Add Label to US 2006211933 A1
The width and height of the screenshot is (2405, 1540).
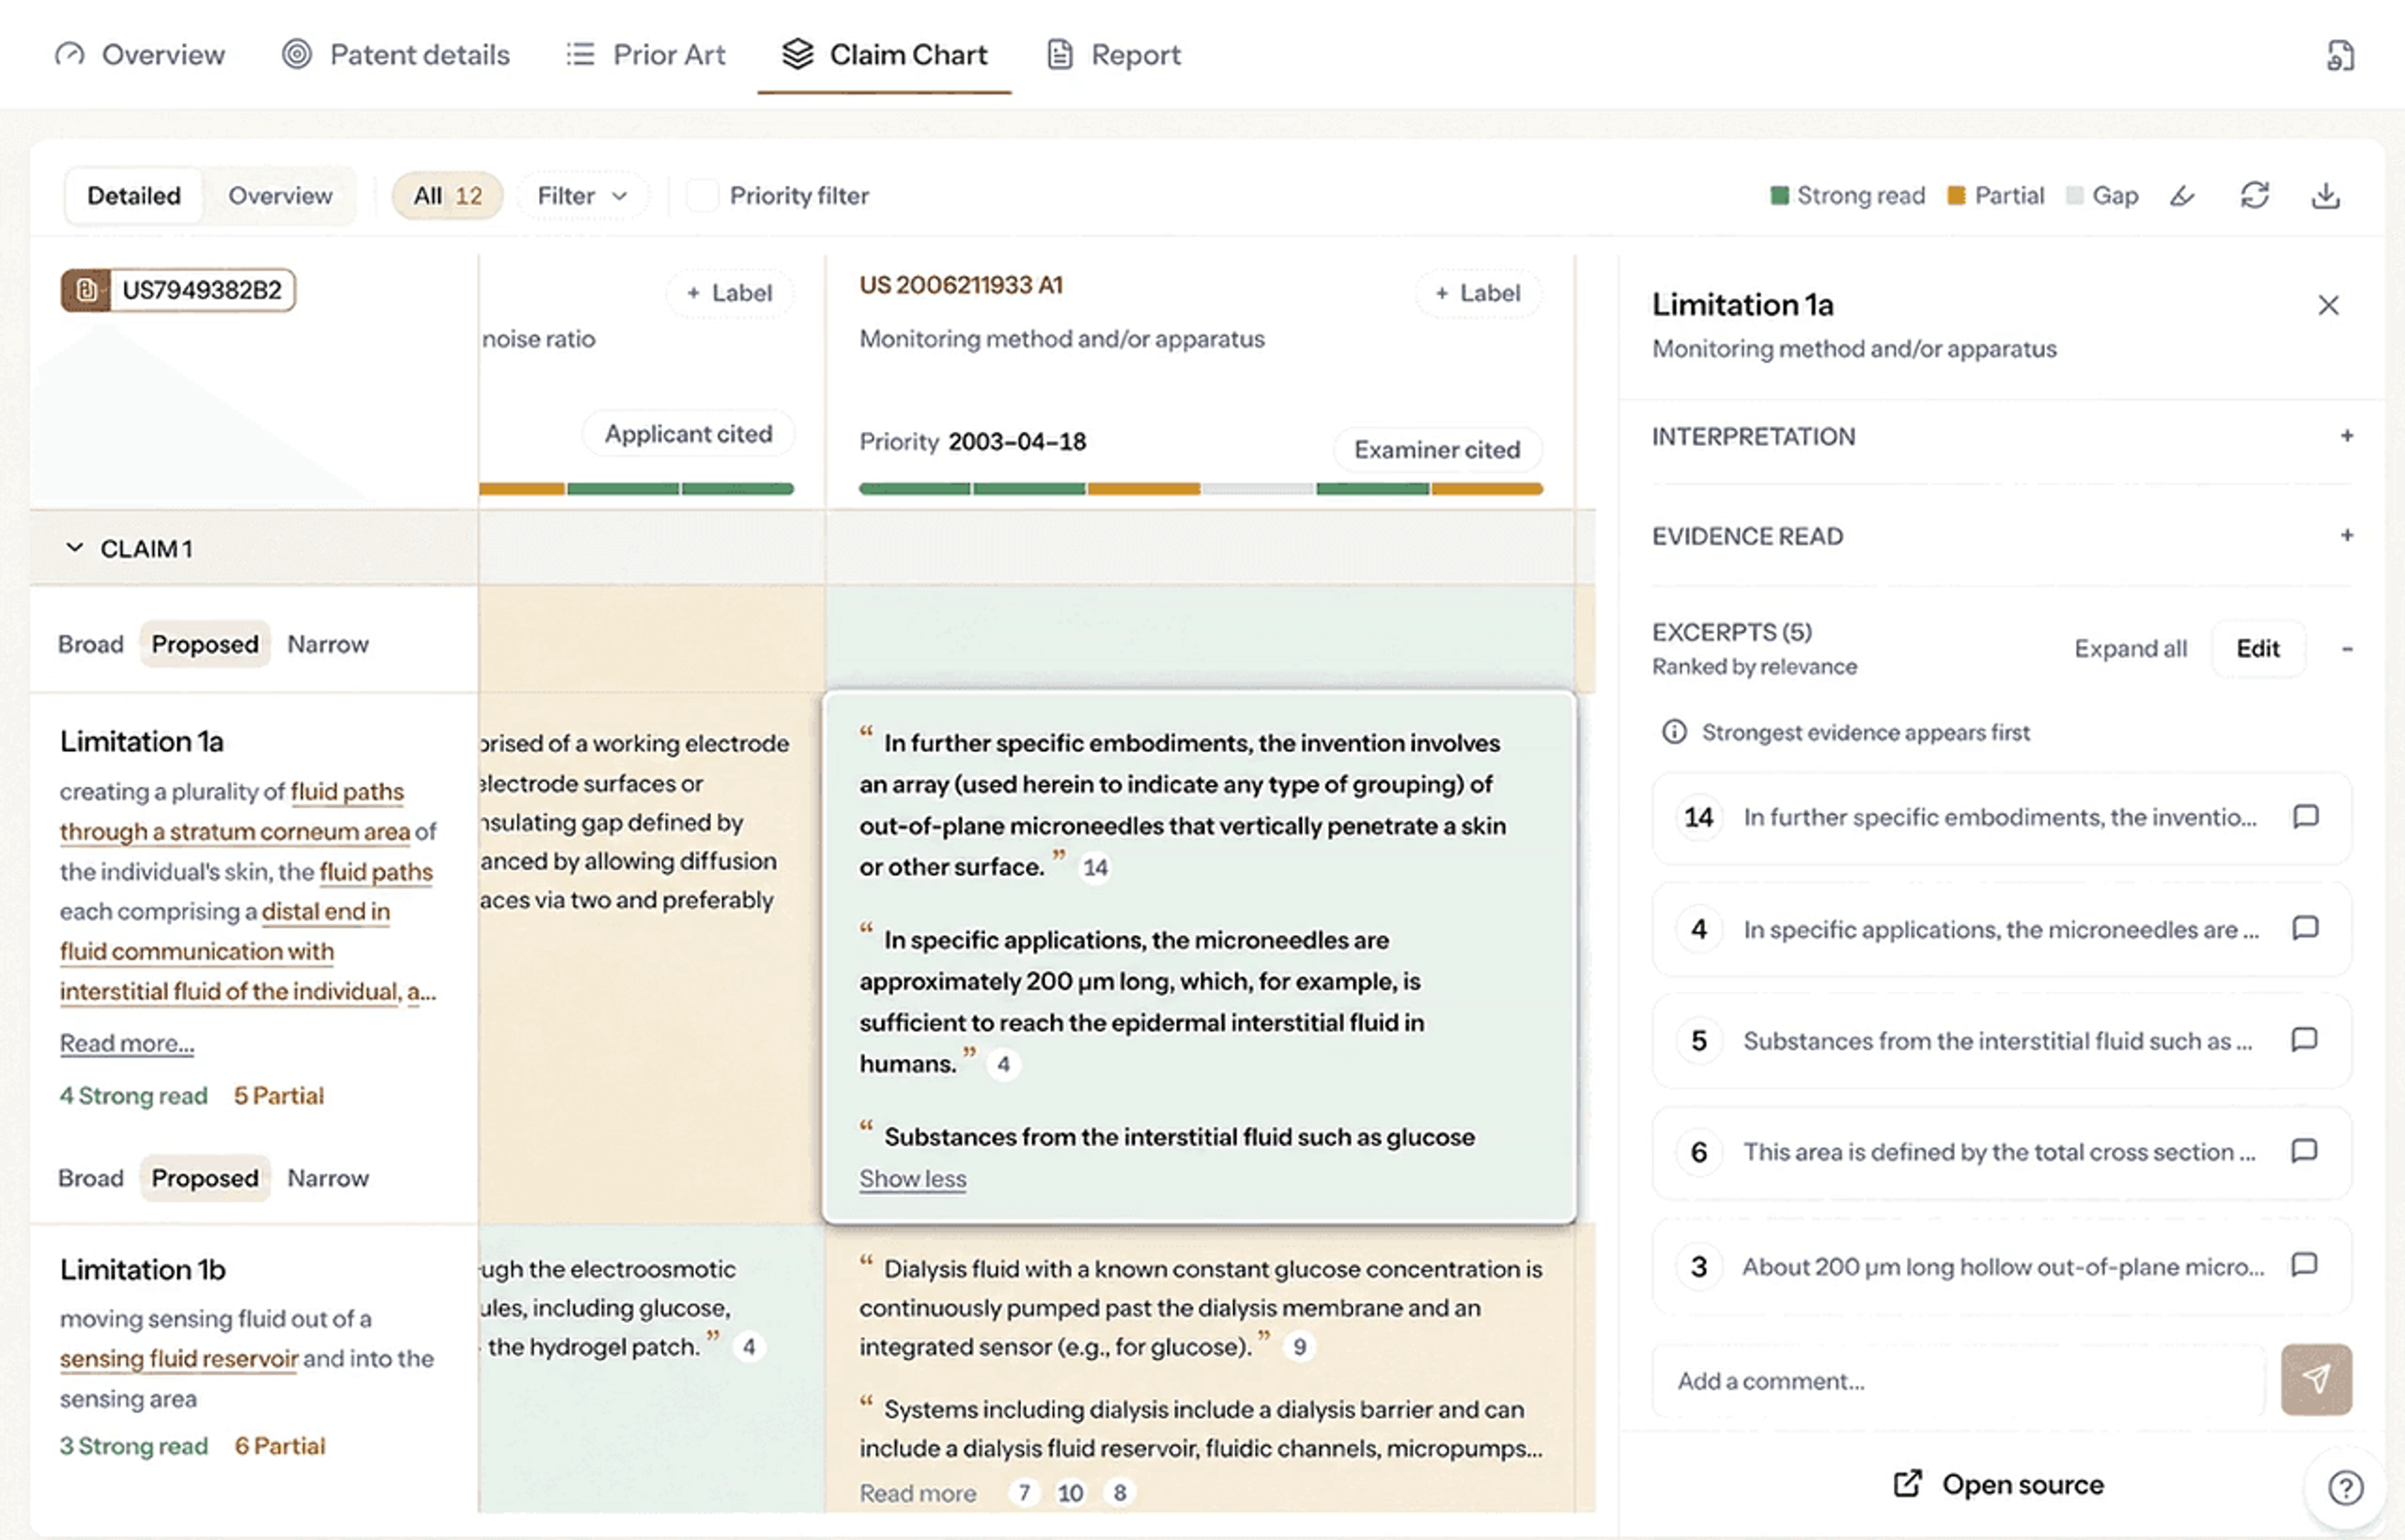point(1477,293)
